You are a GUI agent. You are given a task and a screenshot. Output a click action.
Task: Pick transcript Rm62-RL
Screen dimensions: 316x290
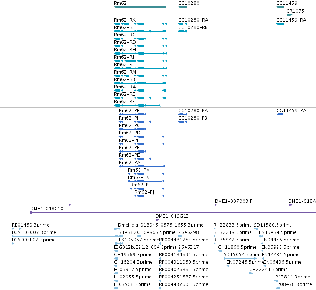[140, 68]
